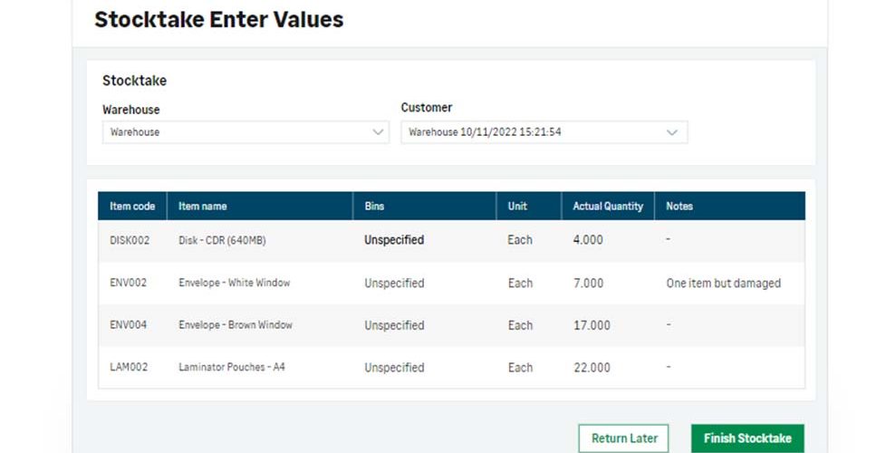Click the Warehouse dropdown chevron arrow
This screenshot has width=876, height=453.
point(378,132)
